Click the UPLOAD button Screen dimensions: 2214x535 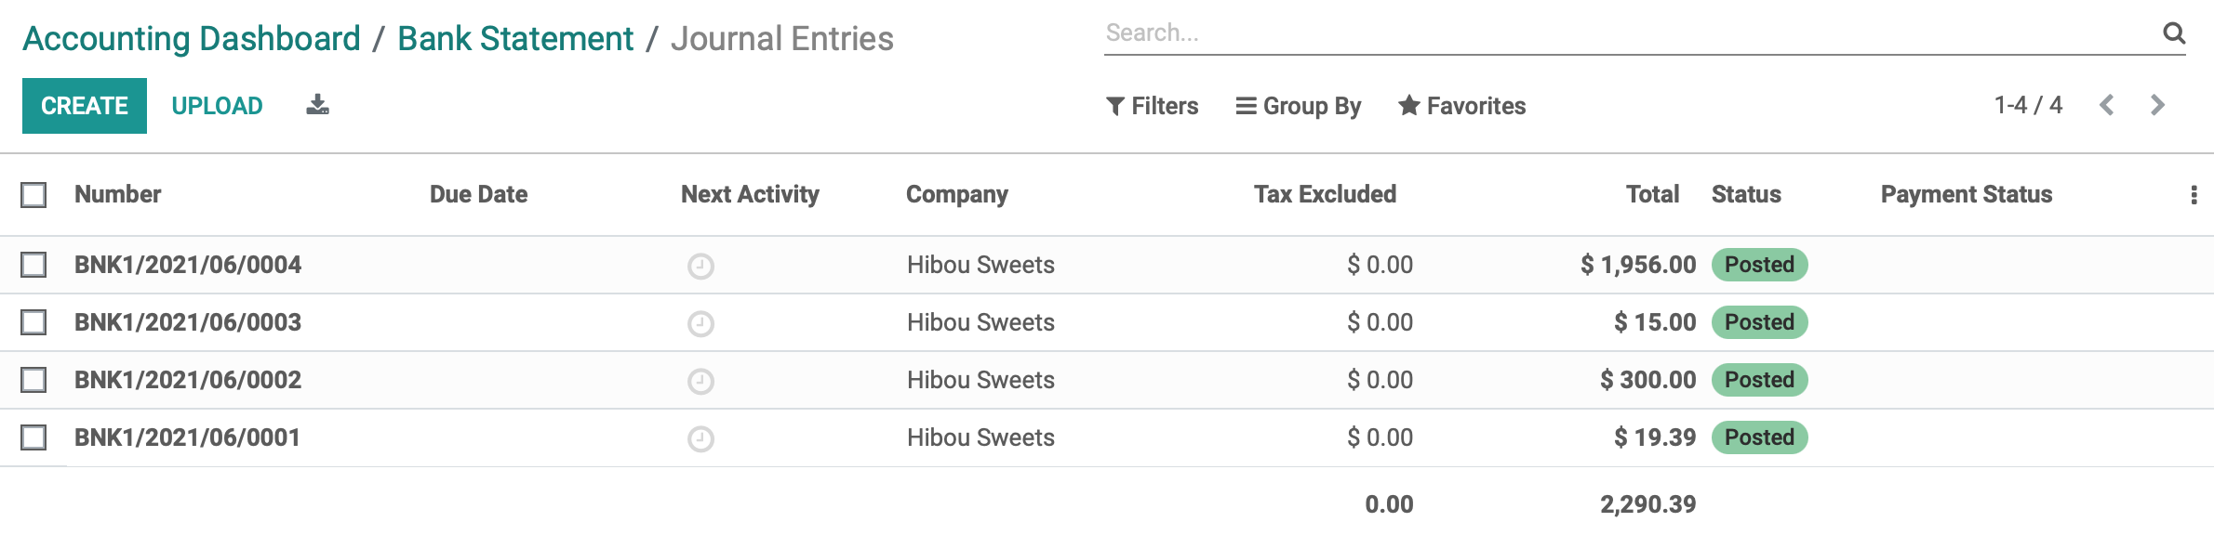[x=217, y=106]
